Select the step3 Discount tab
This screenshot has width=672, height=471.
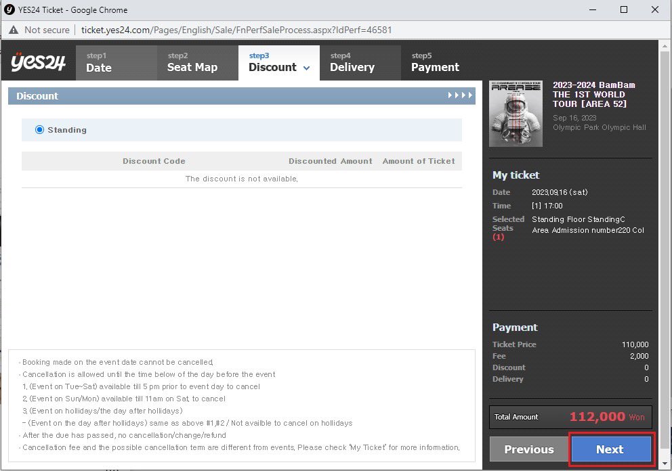pos(279,63)
